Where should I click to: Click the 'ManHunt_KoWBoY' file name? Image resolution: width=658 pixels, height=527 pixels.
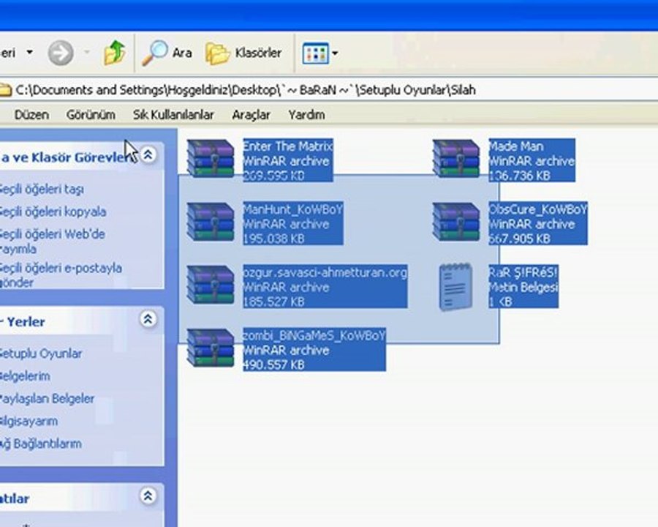(x=293, y=209)
